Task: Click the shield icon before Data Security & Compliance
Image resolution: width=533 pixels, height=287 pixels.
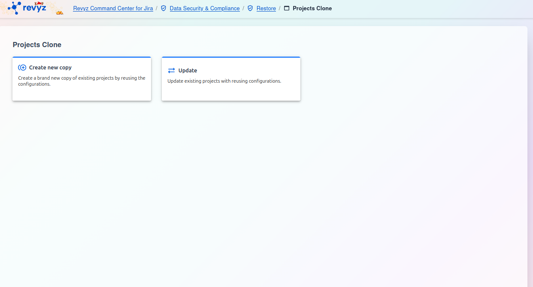Action: pyautogui.click(x=164, y=8)
